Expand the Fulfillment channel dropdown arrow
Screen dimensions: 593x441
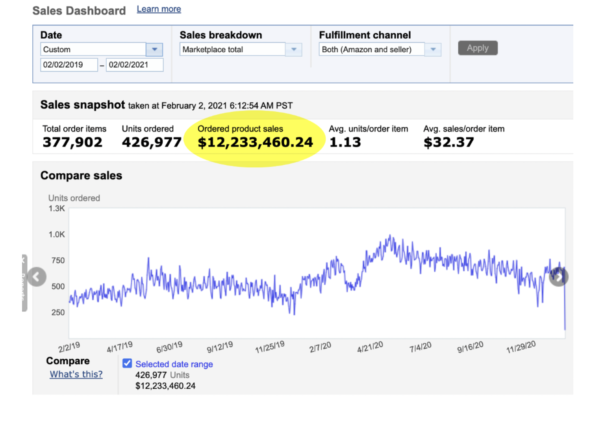click(433, 50)
